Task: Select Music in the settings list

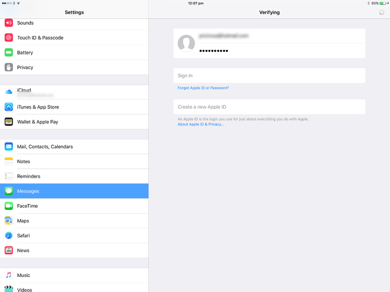Action: click(x=74, y=275)
